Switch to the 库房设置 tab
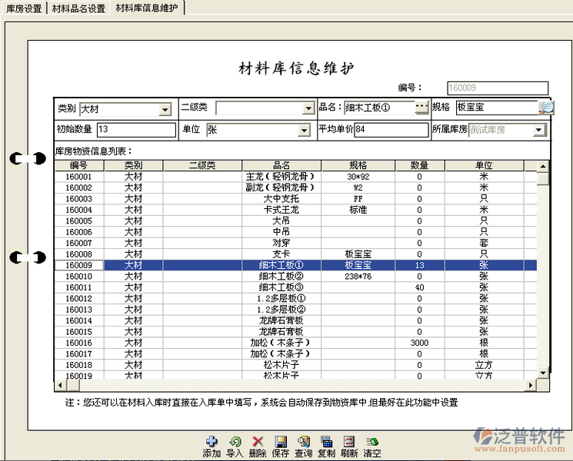 tap(24, 8)
